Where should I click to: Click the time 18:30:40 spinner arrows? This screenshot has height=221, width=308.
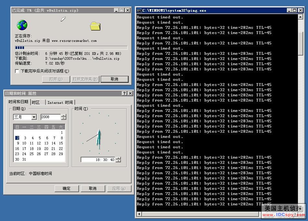pos(118,160)
